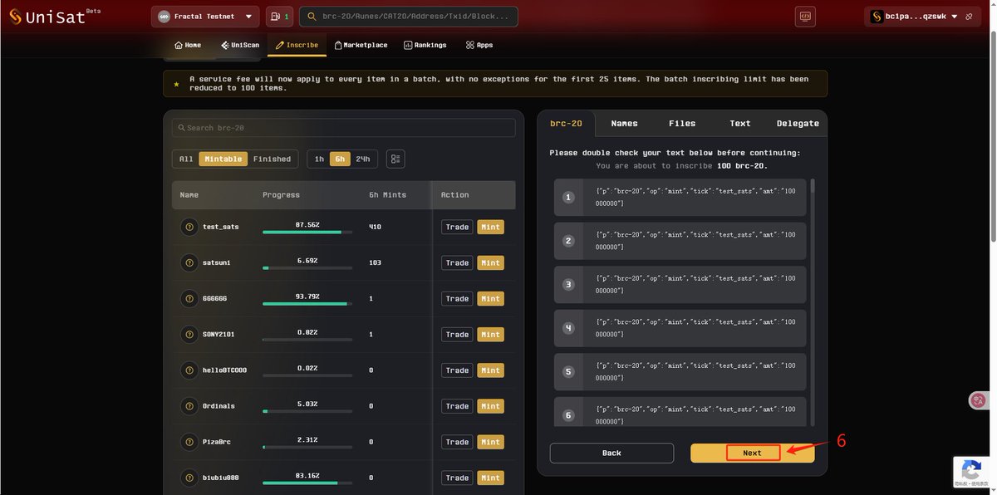997x495 pixels.
Task: Click inscription item number 1
Action: pyautogui.click(x=680, y=197)
